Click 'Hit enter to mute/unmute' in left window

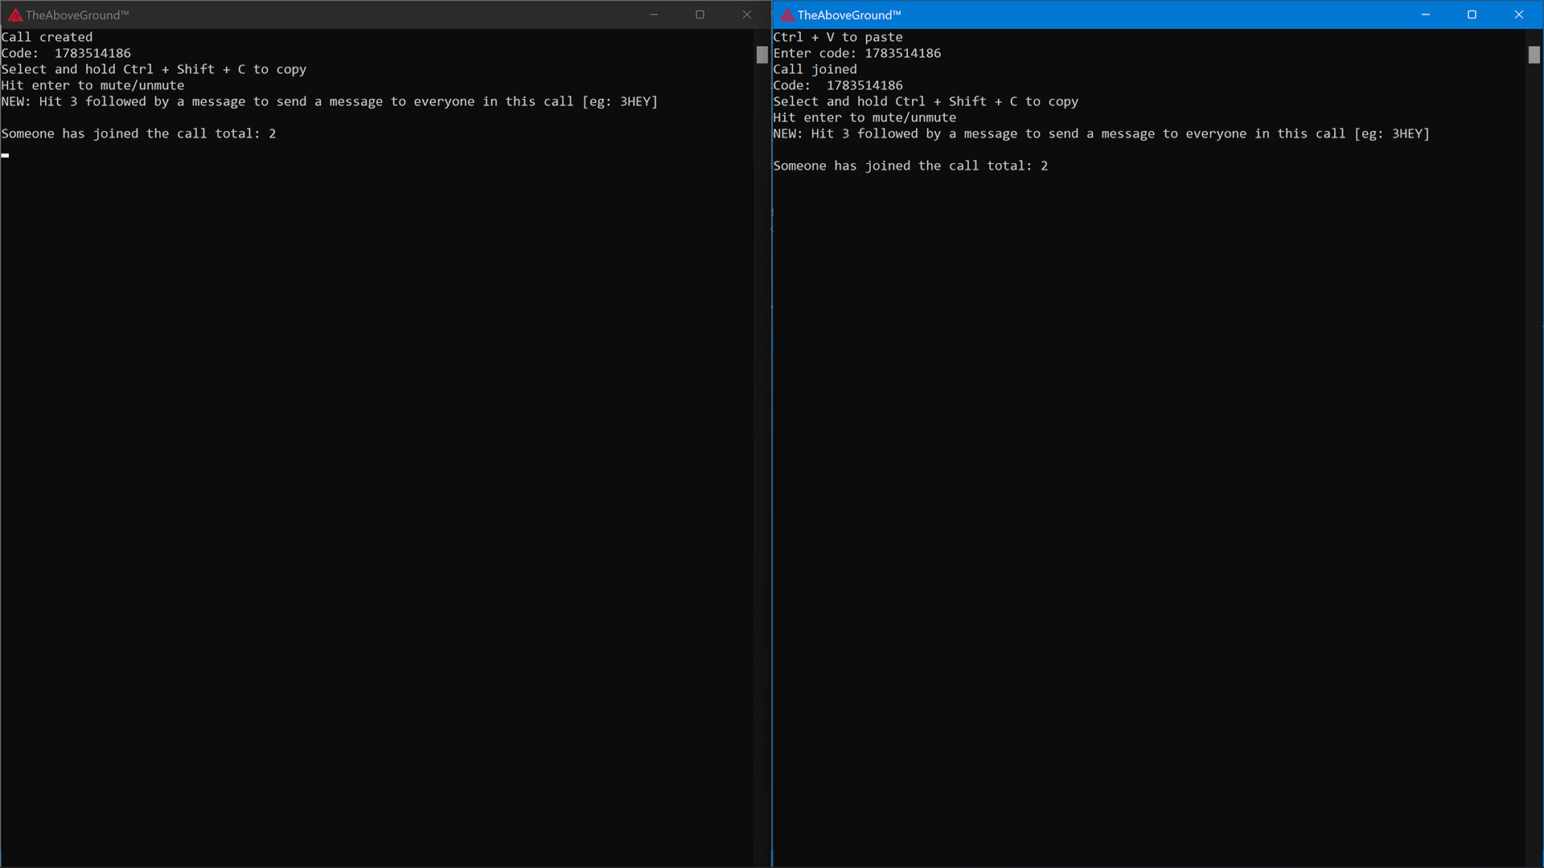click(92, 85)
